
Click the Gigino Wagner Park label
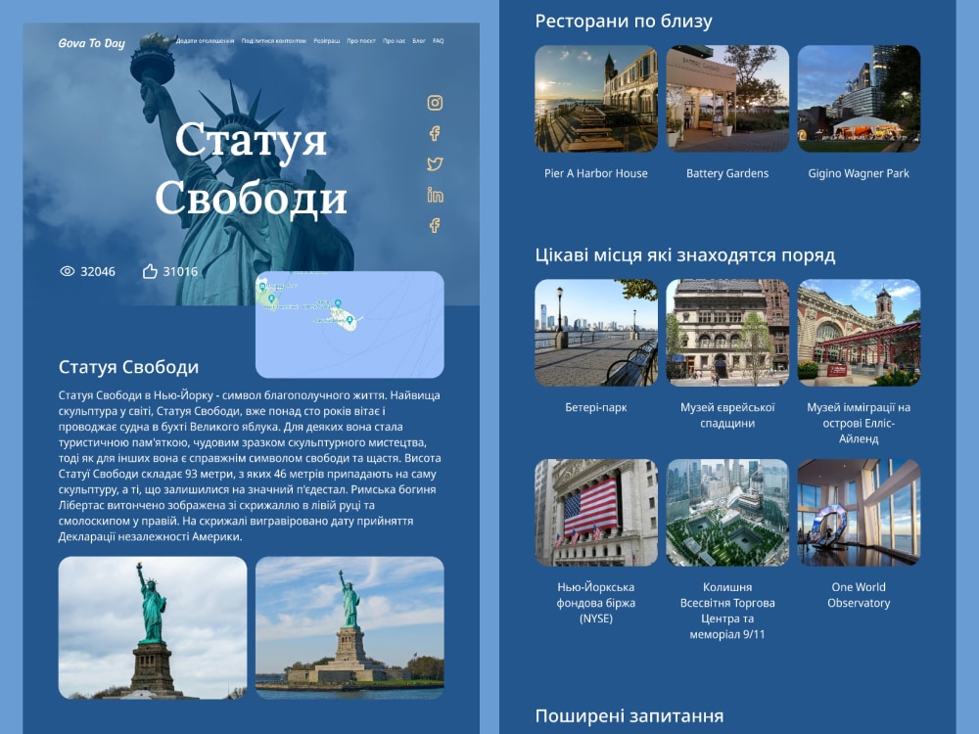[x=860, y=173]
